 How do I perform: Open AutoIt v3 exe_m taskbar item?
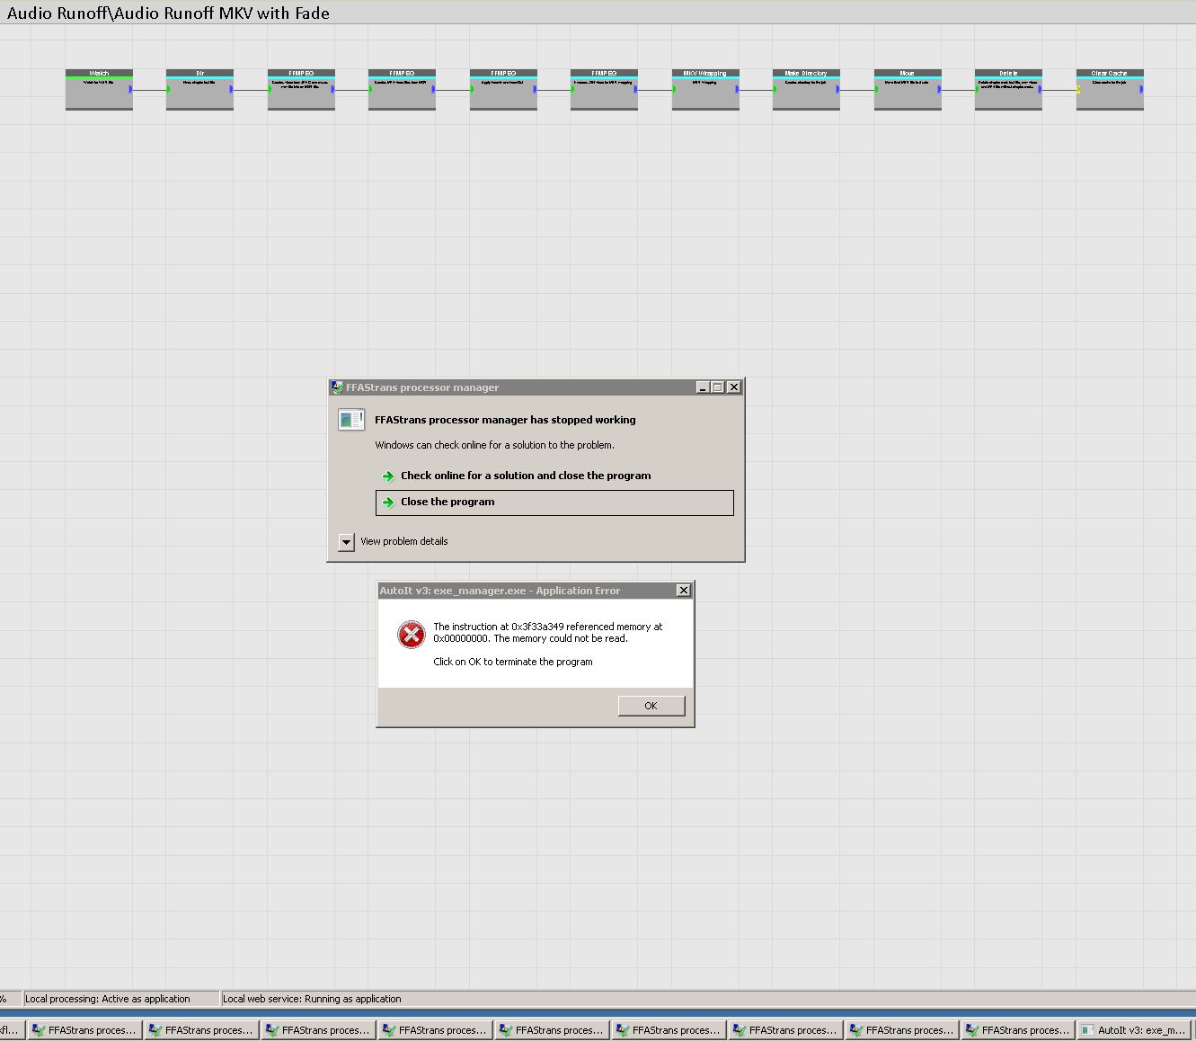click(1135, 1030)
